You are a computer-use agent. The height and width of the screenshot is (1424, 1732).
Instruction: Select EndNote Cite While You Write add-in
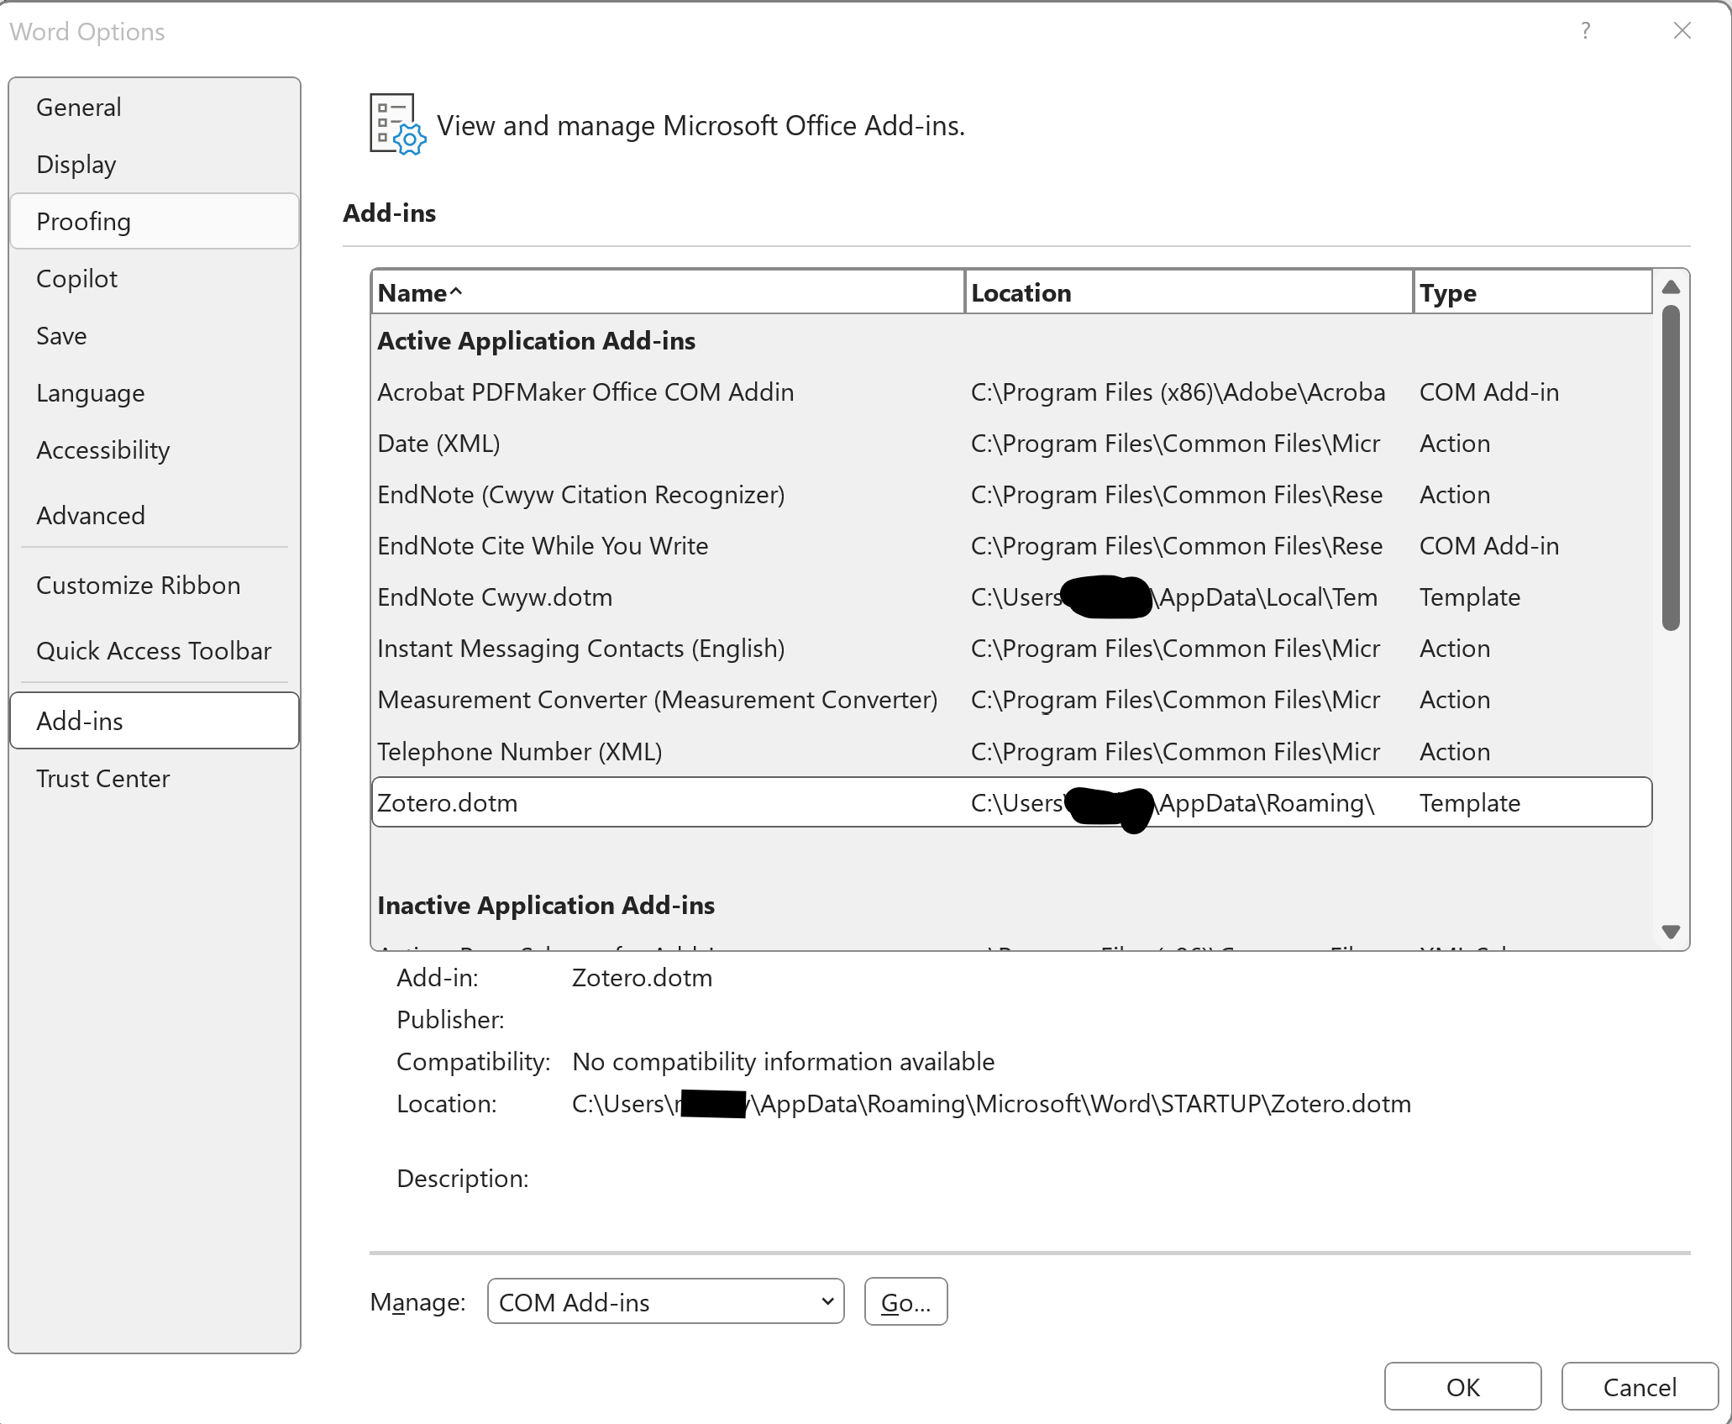543,546
